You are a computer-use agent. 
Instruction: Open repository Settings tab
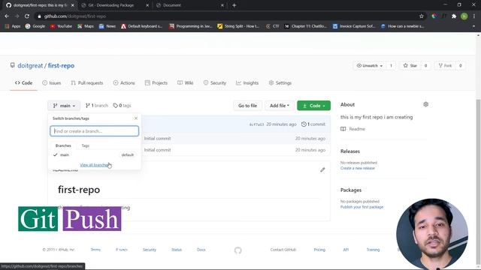point(280,83)
